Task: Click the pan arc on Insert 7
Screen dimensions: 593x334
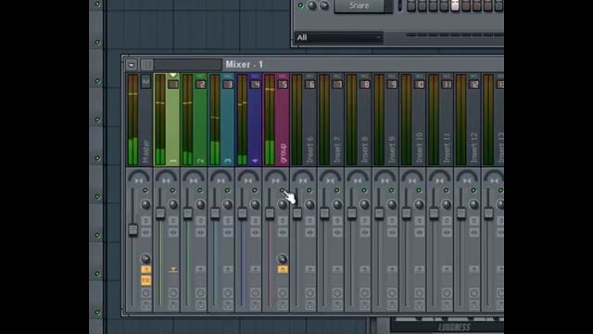Action: click(x=330, y=176)
